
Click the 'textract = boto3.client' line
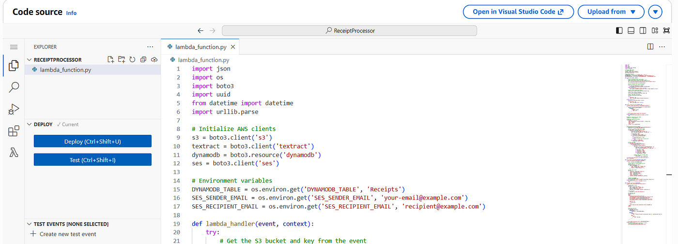[253, 146]
